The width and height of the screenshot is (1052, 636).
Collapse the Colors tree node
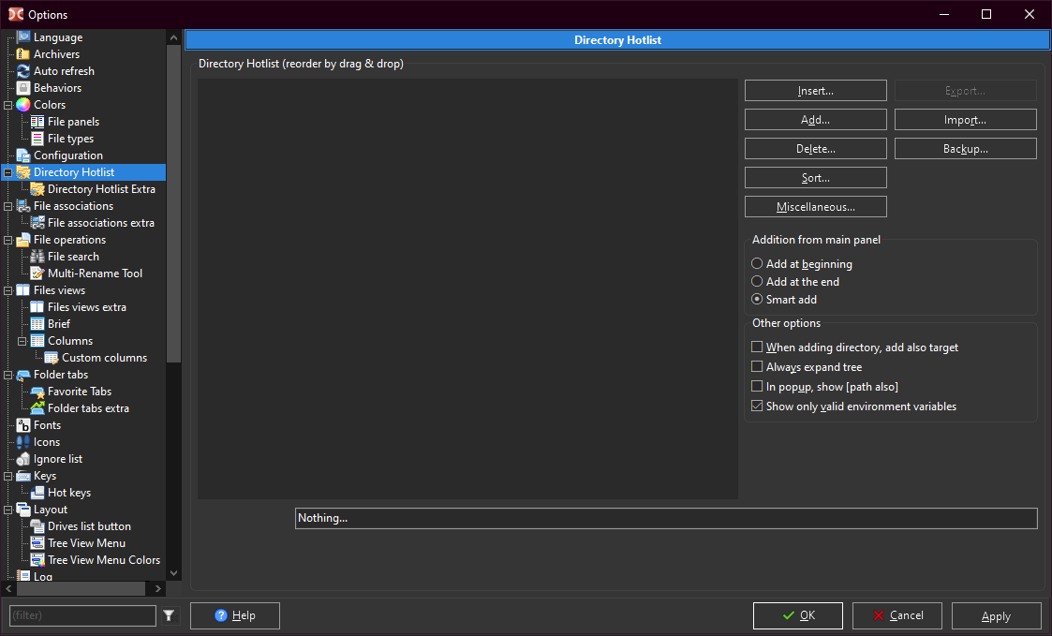(8, 105)
